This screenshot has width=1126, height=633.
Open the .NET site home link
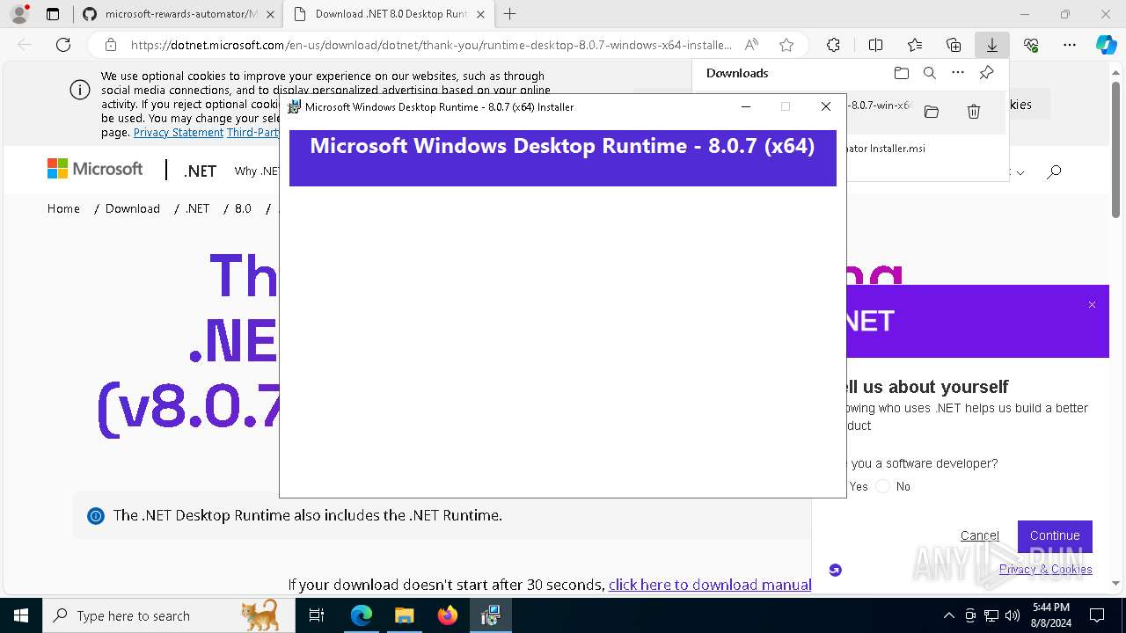pos(200,171)
